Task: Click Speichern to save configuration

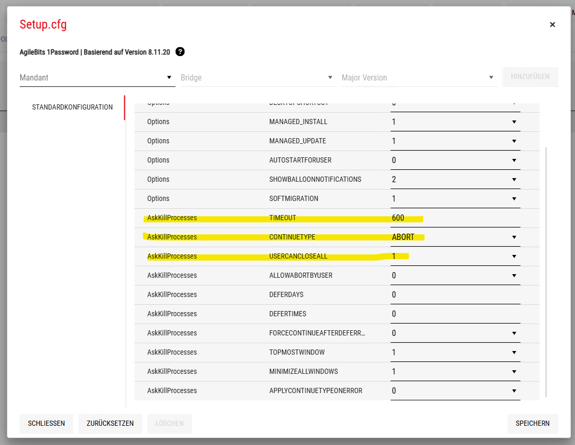Action: [532, 423]
